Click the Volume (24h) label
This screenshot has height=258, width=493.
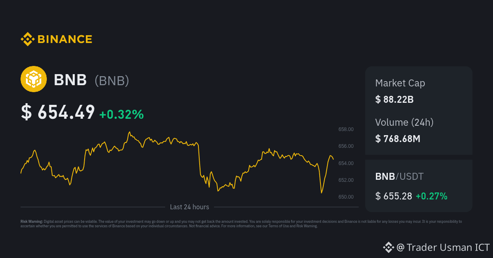pos(404,122)
